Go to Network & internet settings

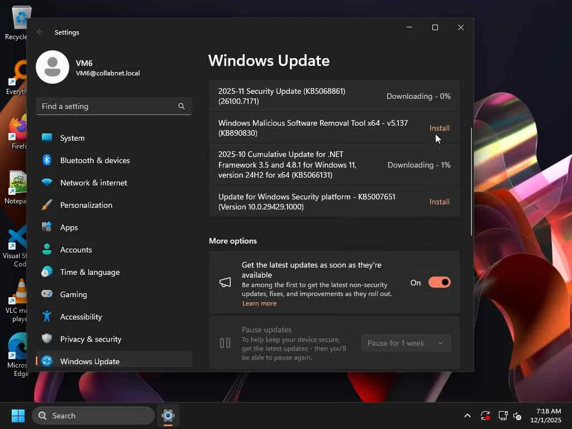pyautogui.click(x=114, y=183)
